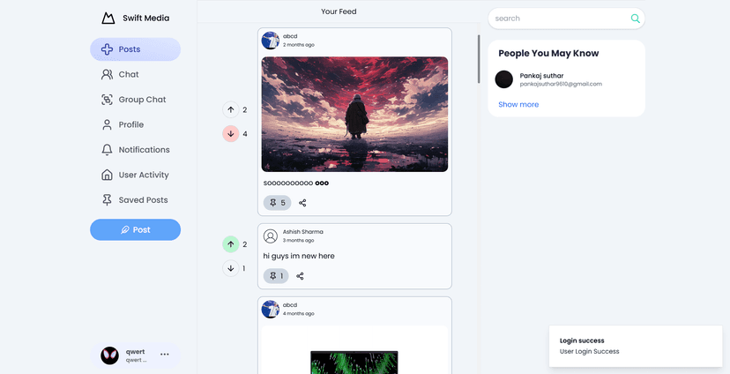
Task: Pin the sooooooooo post with 5 saves
Action: point(277,203)
